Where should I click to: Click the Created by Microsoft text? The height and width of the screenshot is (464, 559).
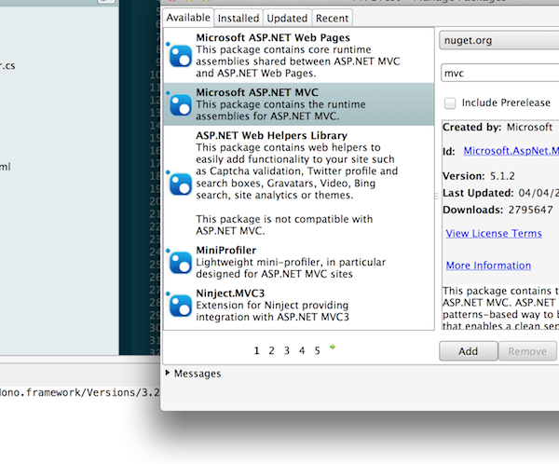pyautogui.click(x=498, y=128)
